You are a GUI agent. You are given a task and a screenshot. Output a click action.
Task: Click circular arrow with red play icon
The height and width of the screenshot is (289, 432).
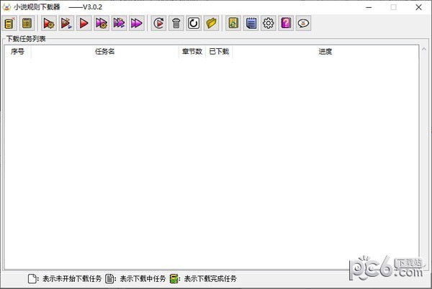pos(158,23)
